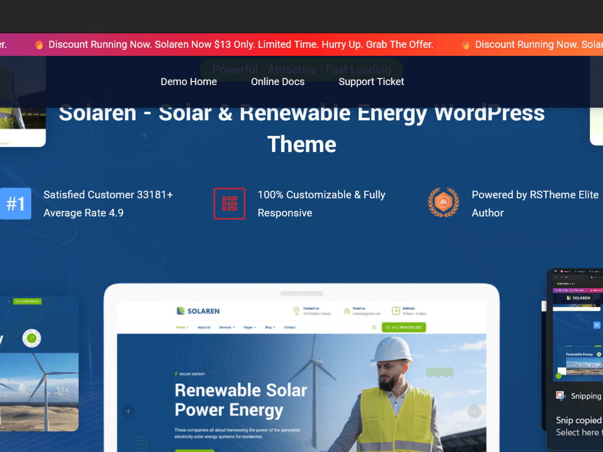Open the Demo Home link
Viewport: 603px width, 452px height.
coord(188,82)
